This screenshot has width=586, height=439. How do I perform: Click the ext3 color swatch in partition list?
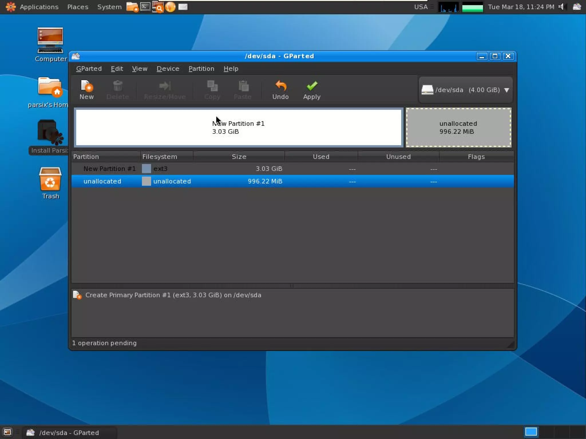[x=146, y=169]
